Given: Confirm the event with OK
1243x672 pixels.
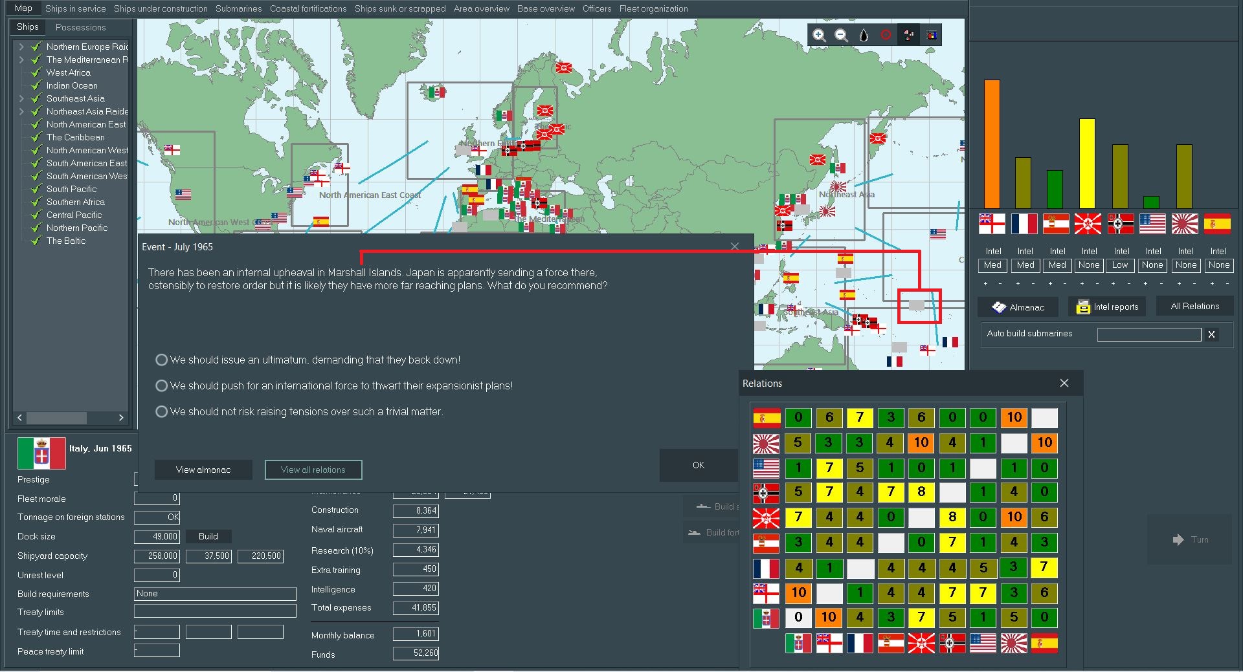Looking at the screenshot, I should click(699, 465).
